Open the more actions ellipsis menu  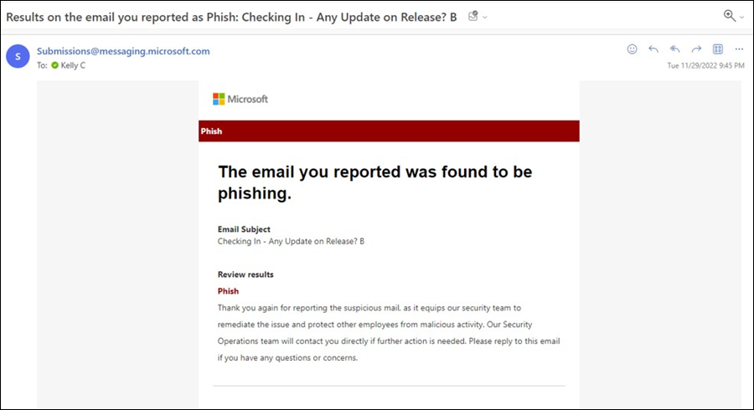point(739,49)
